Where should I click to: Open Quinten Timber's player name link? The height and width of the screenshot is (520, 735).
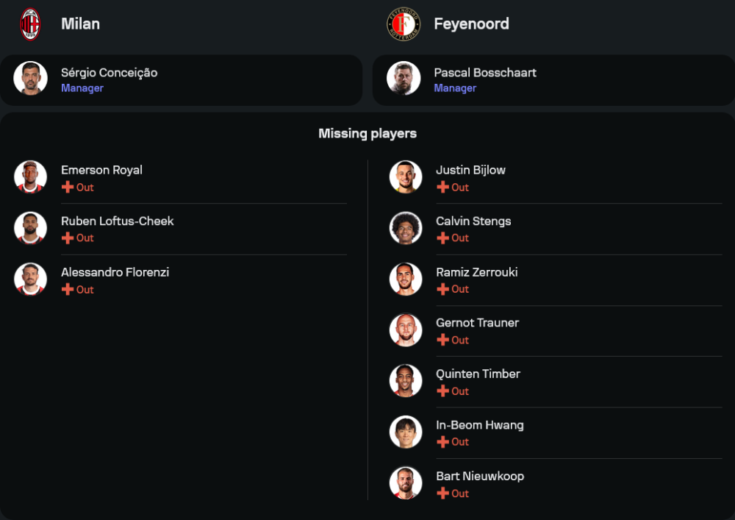(478, 374)
